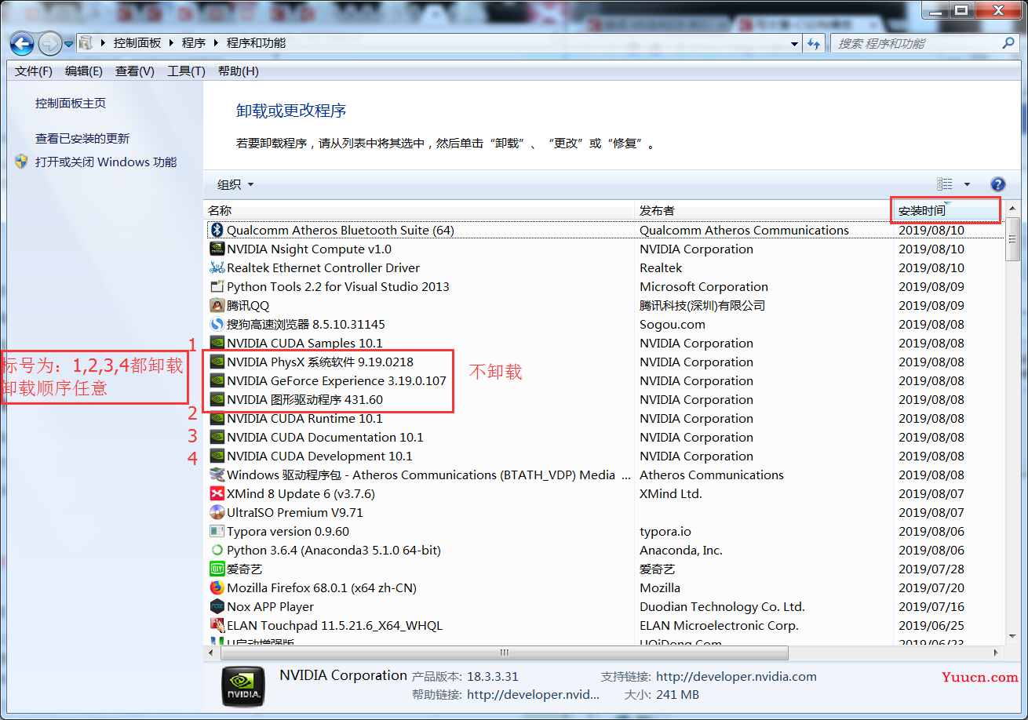Click the Windows 驱动程序包 Atheros icon

pos(217,475)
